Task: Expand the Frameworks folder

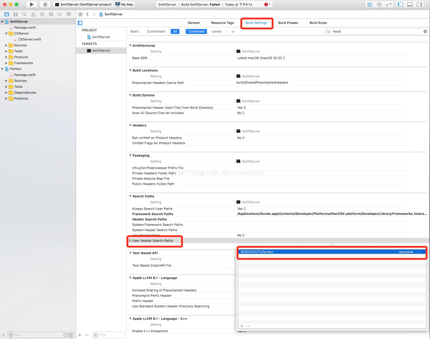Action: pyautogui.click(x=7, y=63)
